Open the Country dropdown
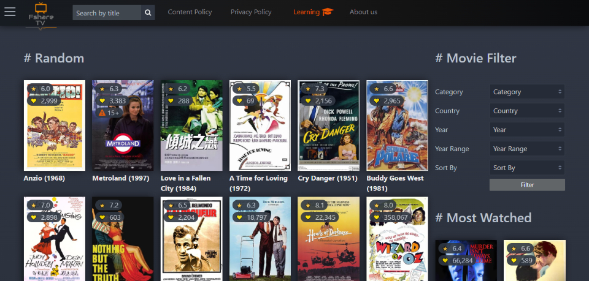 click(x=527, y=111)
